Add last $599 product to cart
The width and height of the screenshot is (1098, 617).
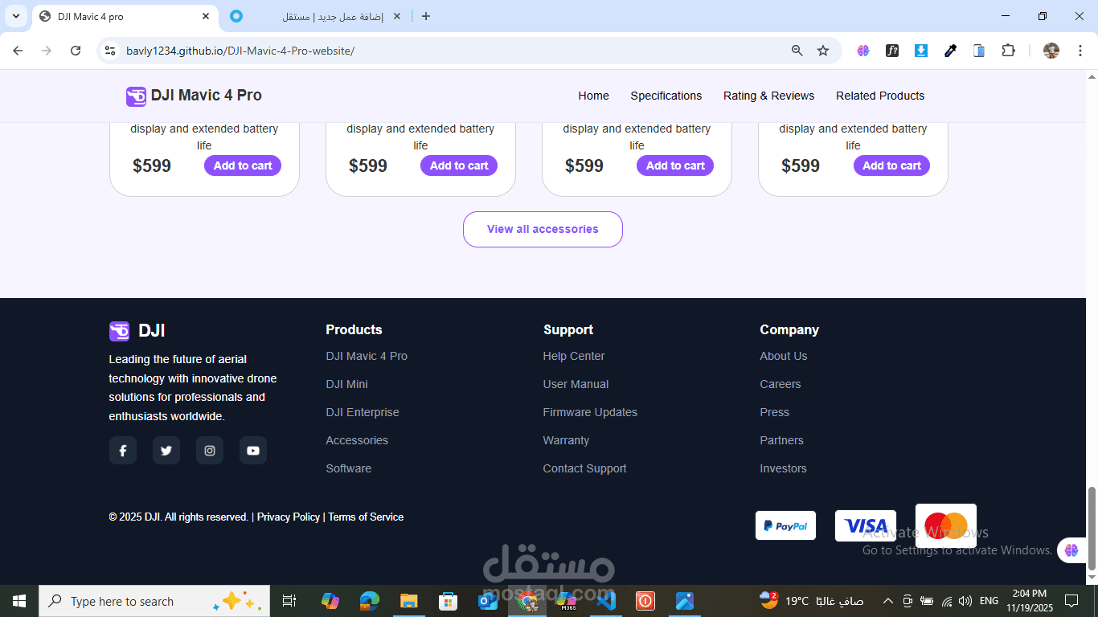[891, 165]
